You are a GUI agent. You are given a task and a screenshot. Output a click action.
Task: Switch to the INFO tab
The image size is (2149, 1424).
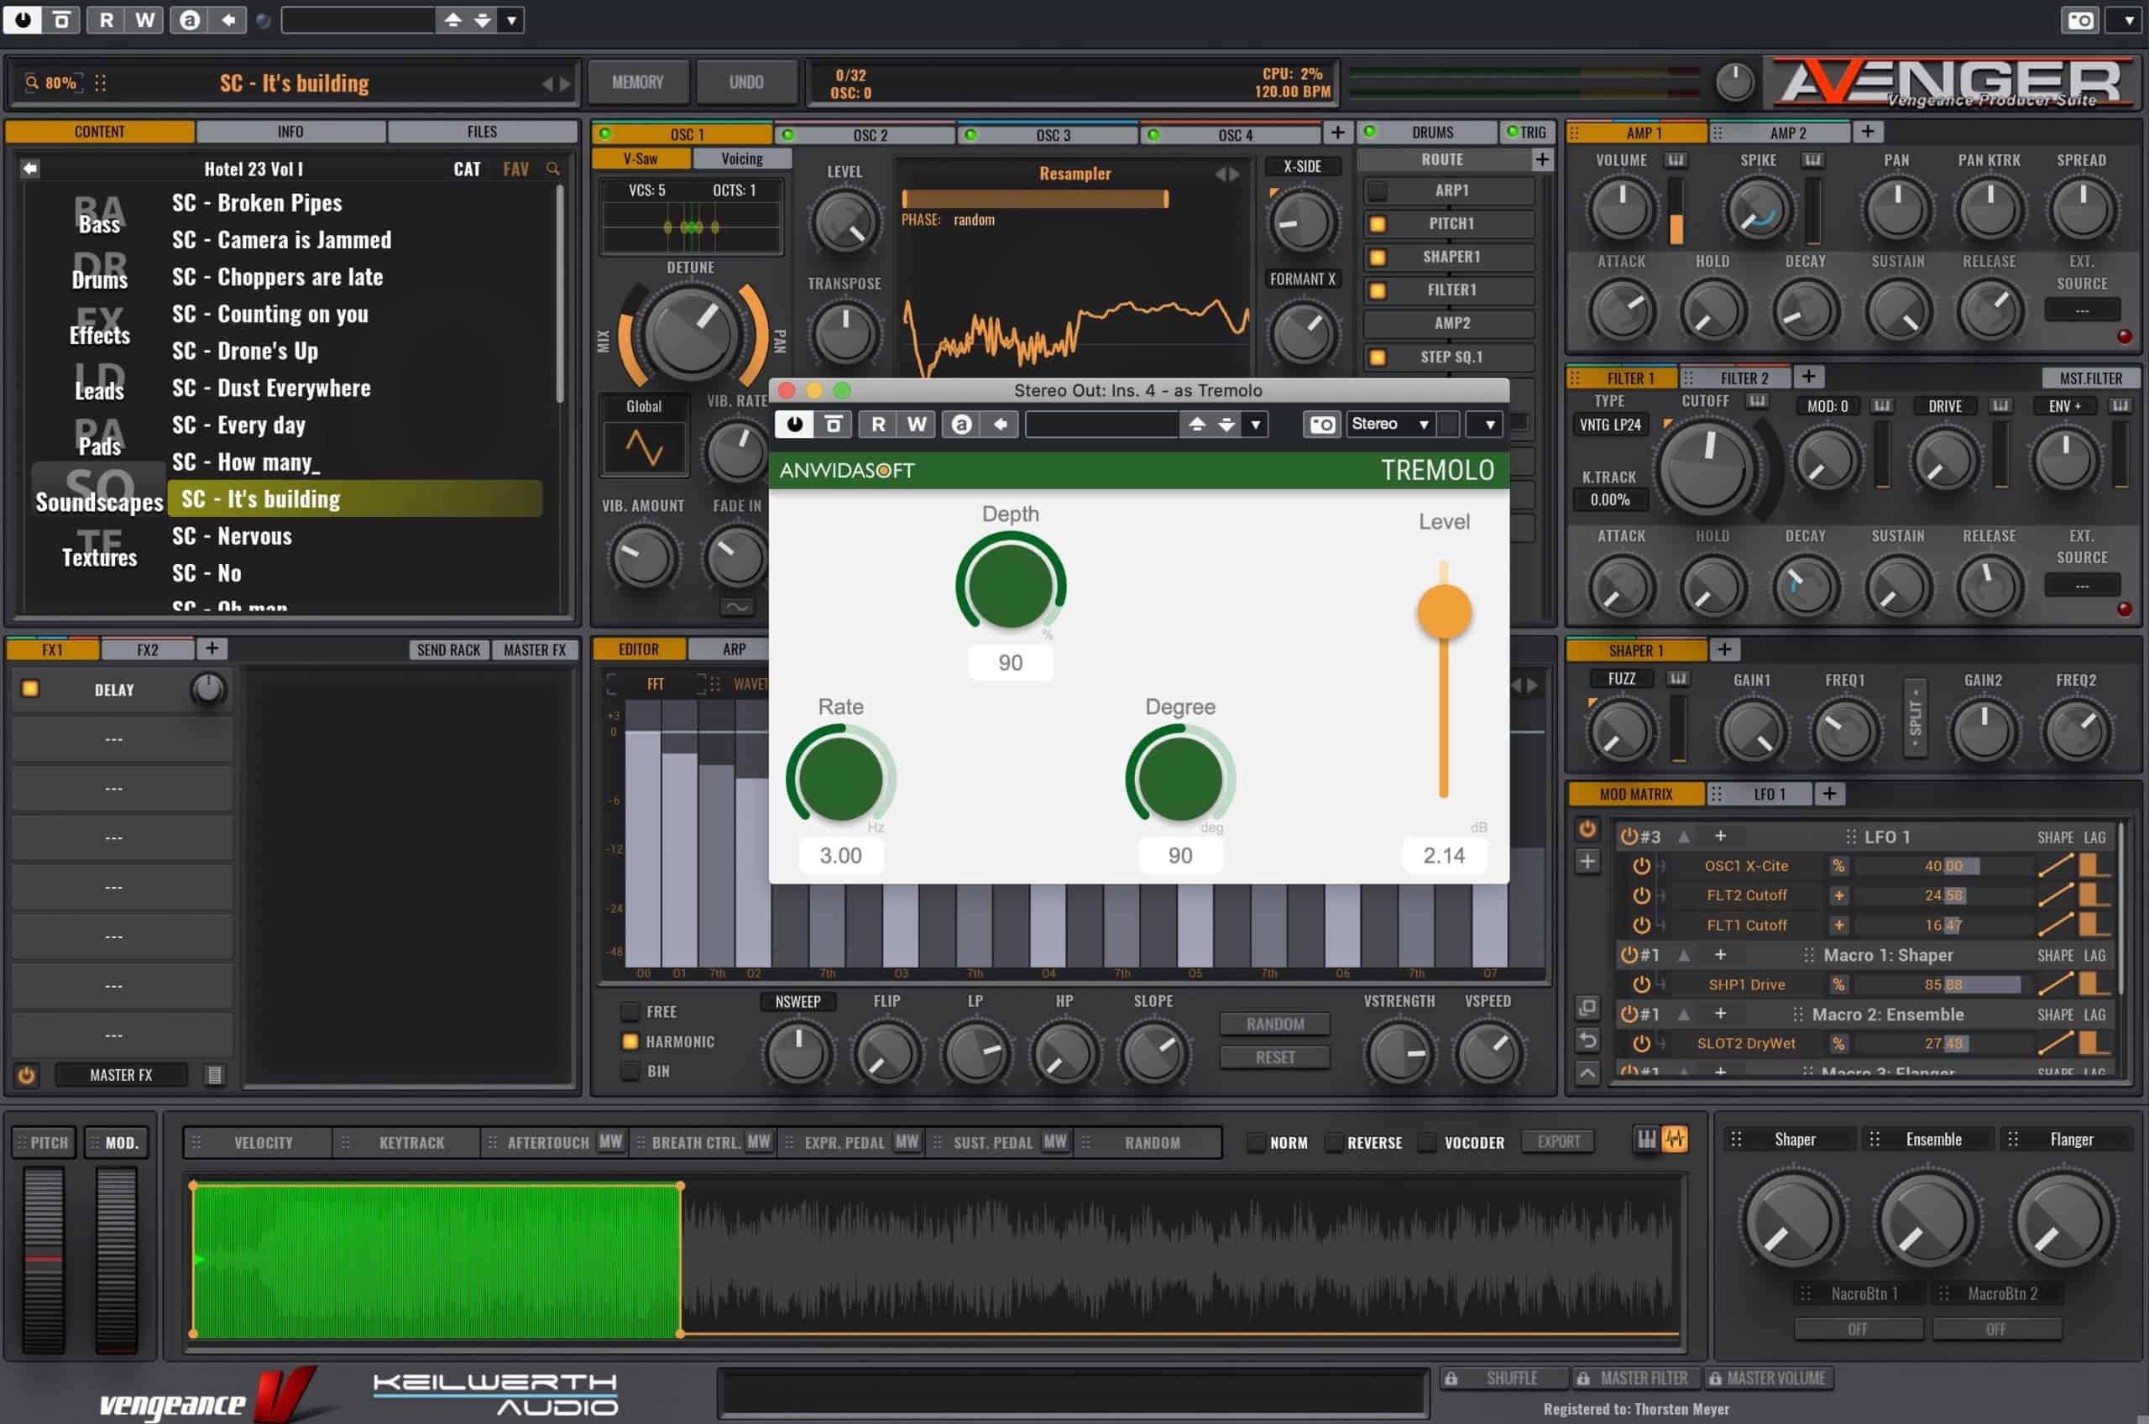click(290, 132)
